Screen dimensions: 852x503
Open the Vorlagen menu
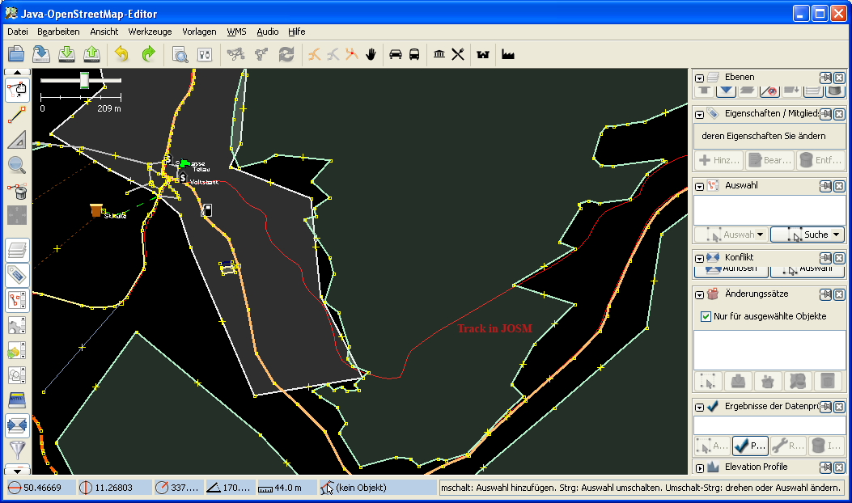tap(199, 32)
